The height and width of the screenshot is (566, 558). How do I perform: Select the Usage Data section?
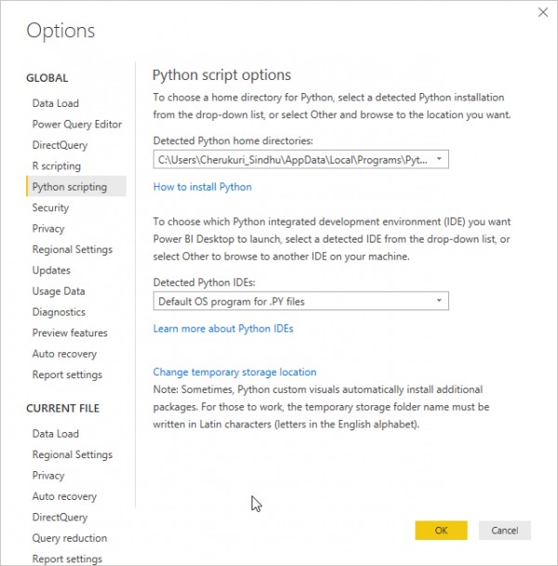pos(59,291)
